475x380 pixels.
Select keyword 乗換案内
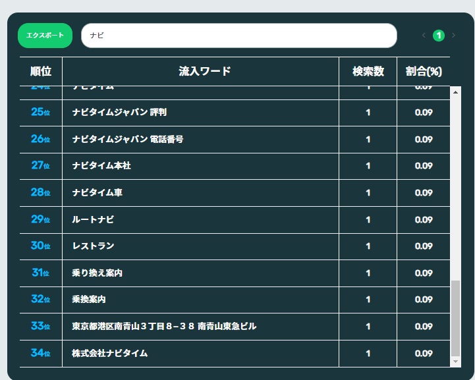(x=89, y=299)
